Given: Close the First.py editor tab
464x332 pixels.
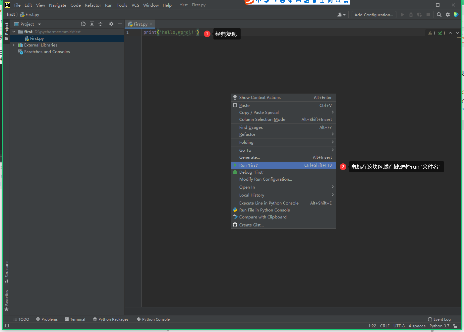Looking at the screenshot, I should (151, 24).
